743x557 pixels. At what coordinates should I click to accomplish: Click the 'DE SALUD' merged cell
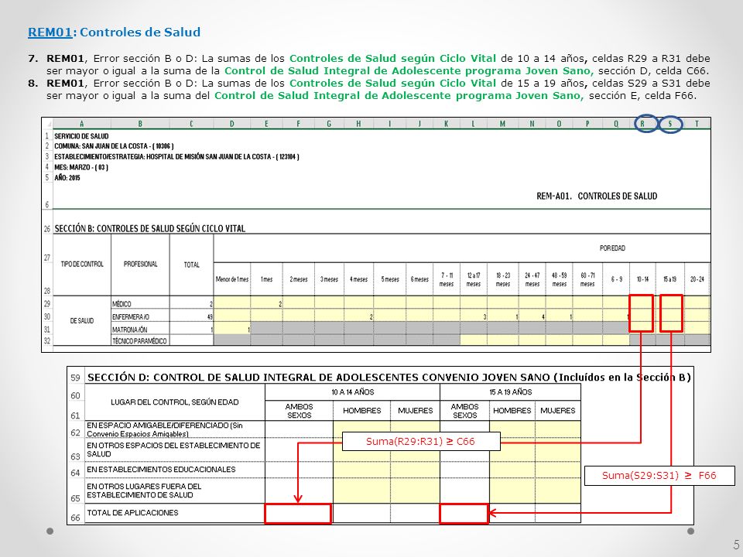click(x=82, y=320)
